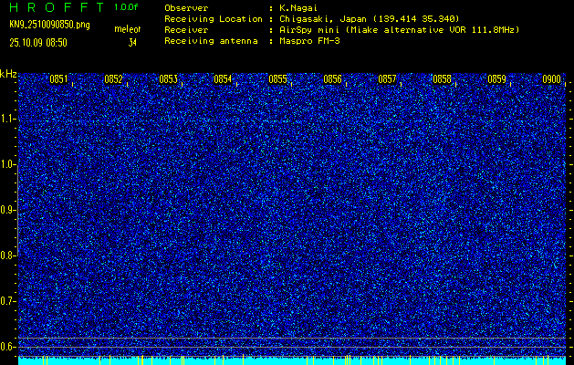Click the 0851 time marker
Viewport: 574px width, 365px height.
point(58,79)
